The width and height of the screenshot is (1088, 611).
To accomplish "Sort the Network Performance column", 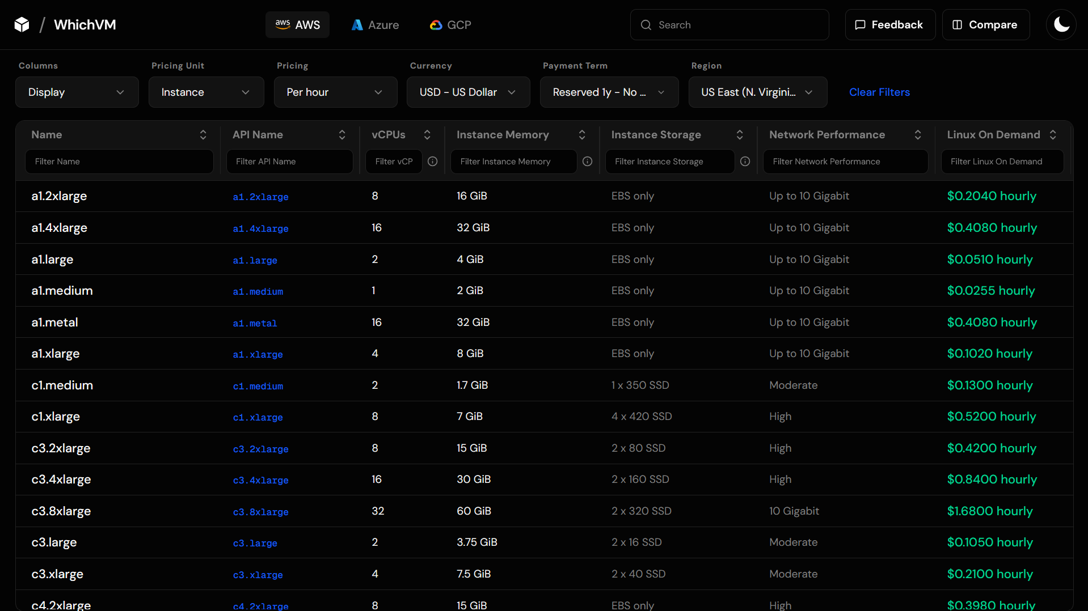I will click(918, 134).
